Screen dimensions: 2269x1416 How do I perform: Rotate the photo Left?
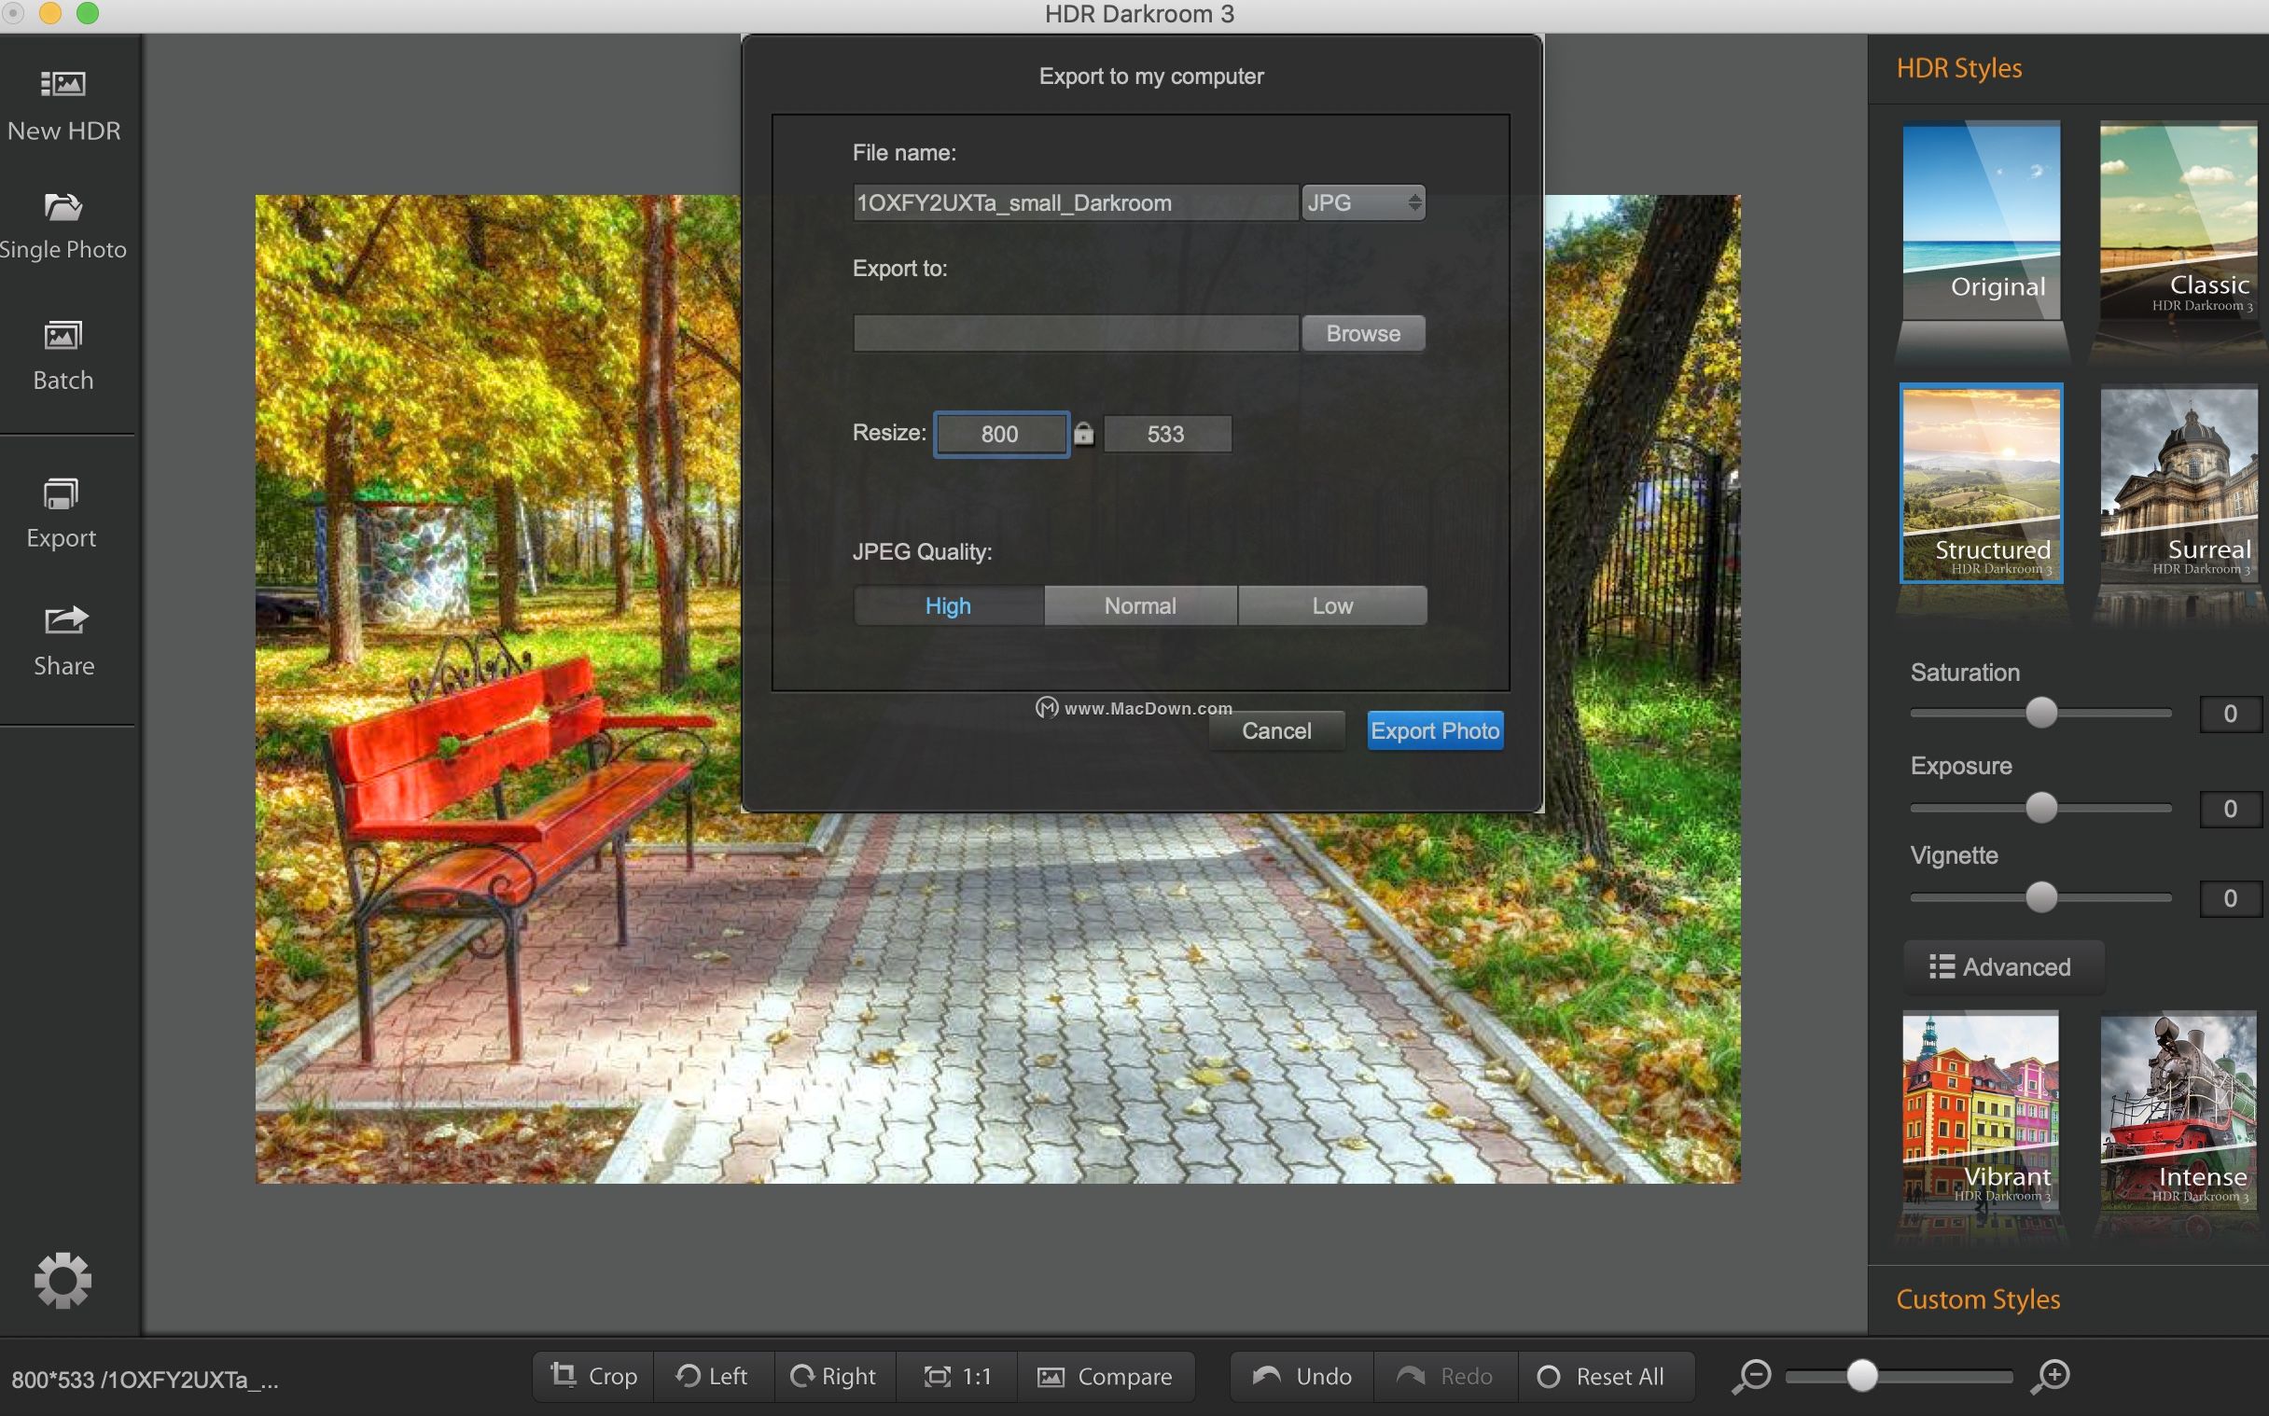(714, 1376)
